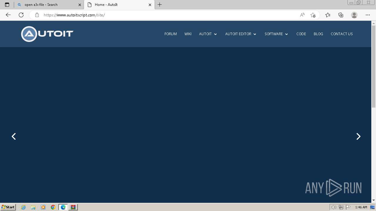Open the WIKI link
Image resolution: width=376 pixels, height=211 pixels.
point(188,34)
